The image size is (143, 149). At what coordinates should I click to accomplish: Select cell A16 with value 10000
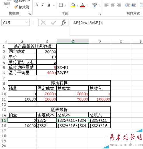click(x=22, y=126)
